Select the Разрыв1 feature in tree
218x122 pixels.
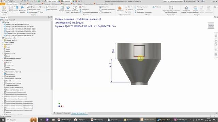click(9, 63)
